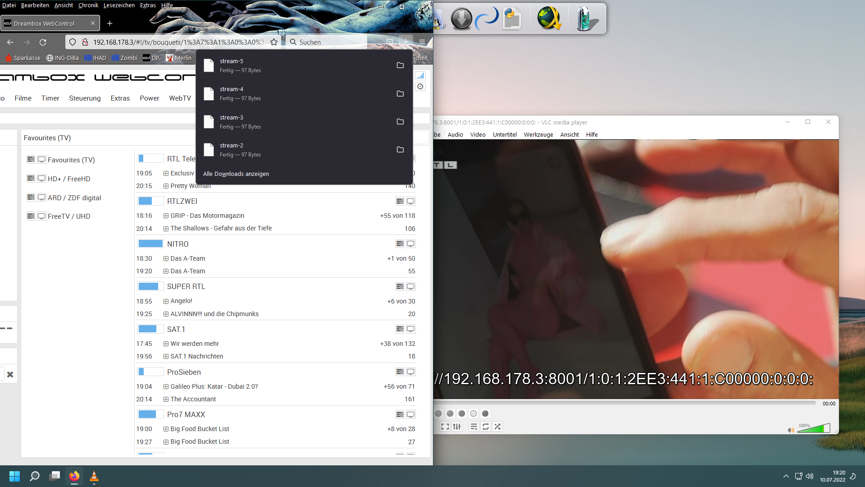
Task: Open the VLC Untertitel menu
Action: pos(505,134)
